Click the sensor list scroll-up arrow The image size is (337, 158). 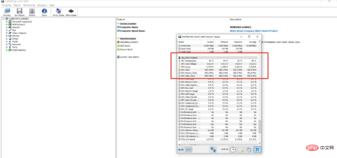[259, 42]
